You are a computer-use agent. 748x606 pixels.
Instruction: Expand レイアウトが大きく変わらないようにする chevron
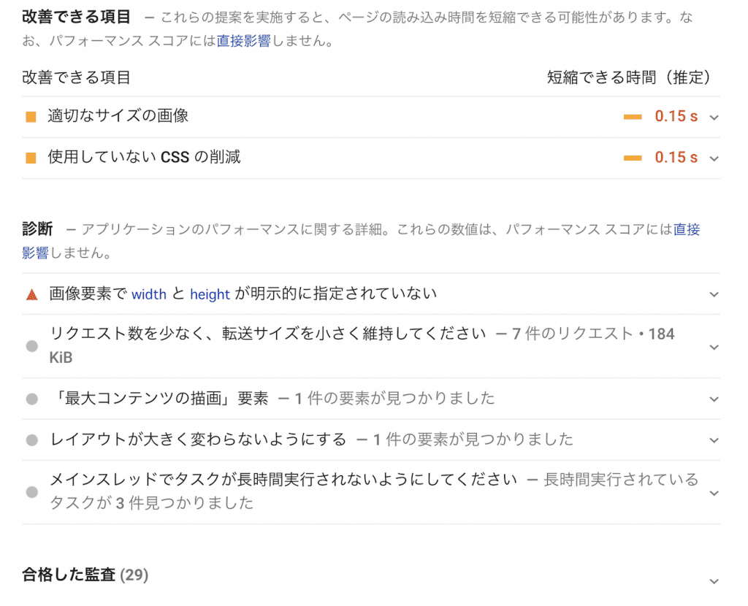click(x=714, y=440)
